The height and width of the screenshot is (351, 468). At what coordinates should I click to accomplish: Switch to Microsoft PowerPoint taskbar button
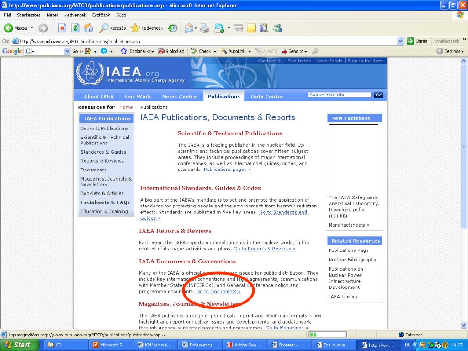[x=110, y=345]
